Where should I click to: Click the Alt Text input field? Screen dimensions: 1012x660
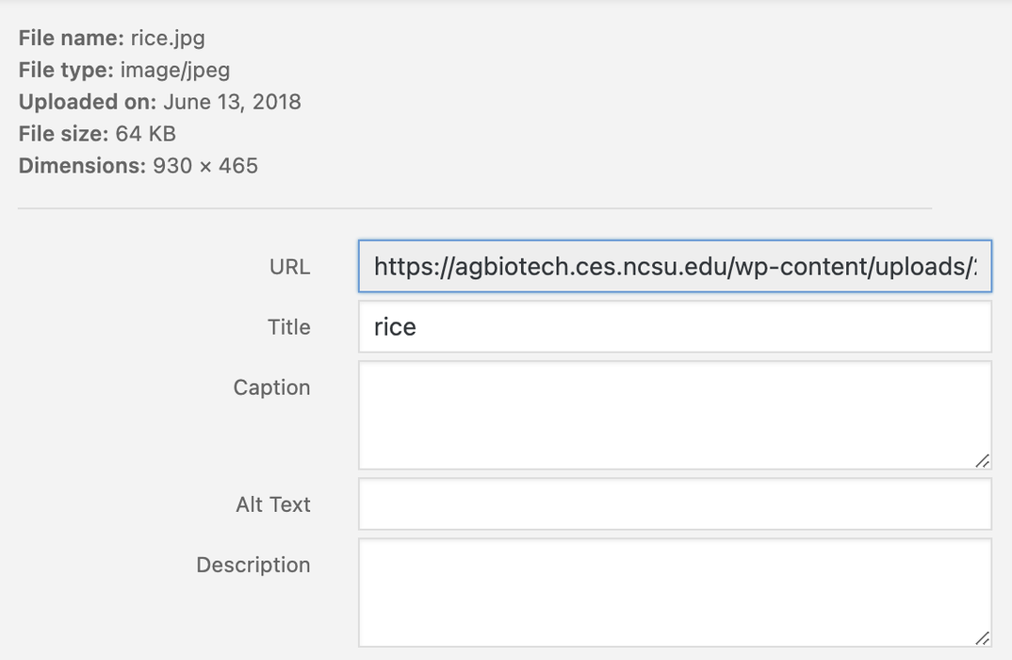[x=674, y=504]
